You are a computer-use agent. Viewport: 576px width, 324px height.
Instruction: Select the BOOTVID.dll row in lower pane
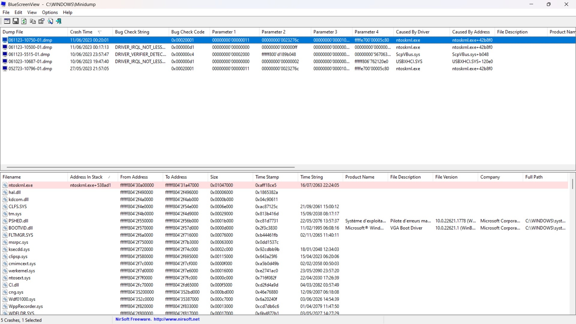pyautogui.click(x=284, y=228)
